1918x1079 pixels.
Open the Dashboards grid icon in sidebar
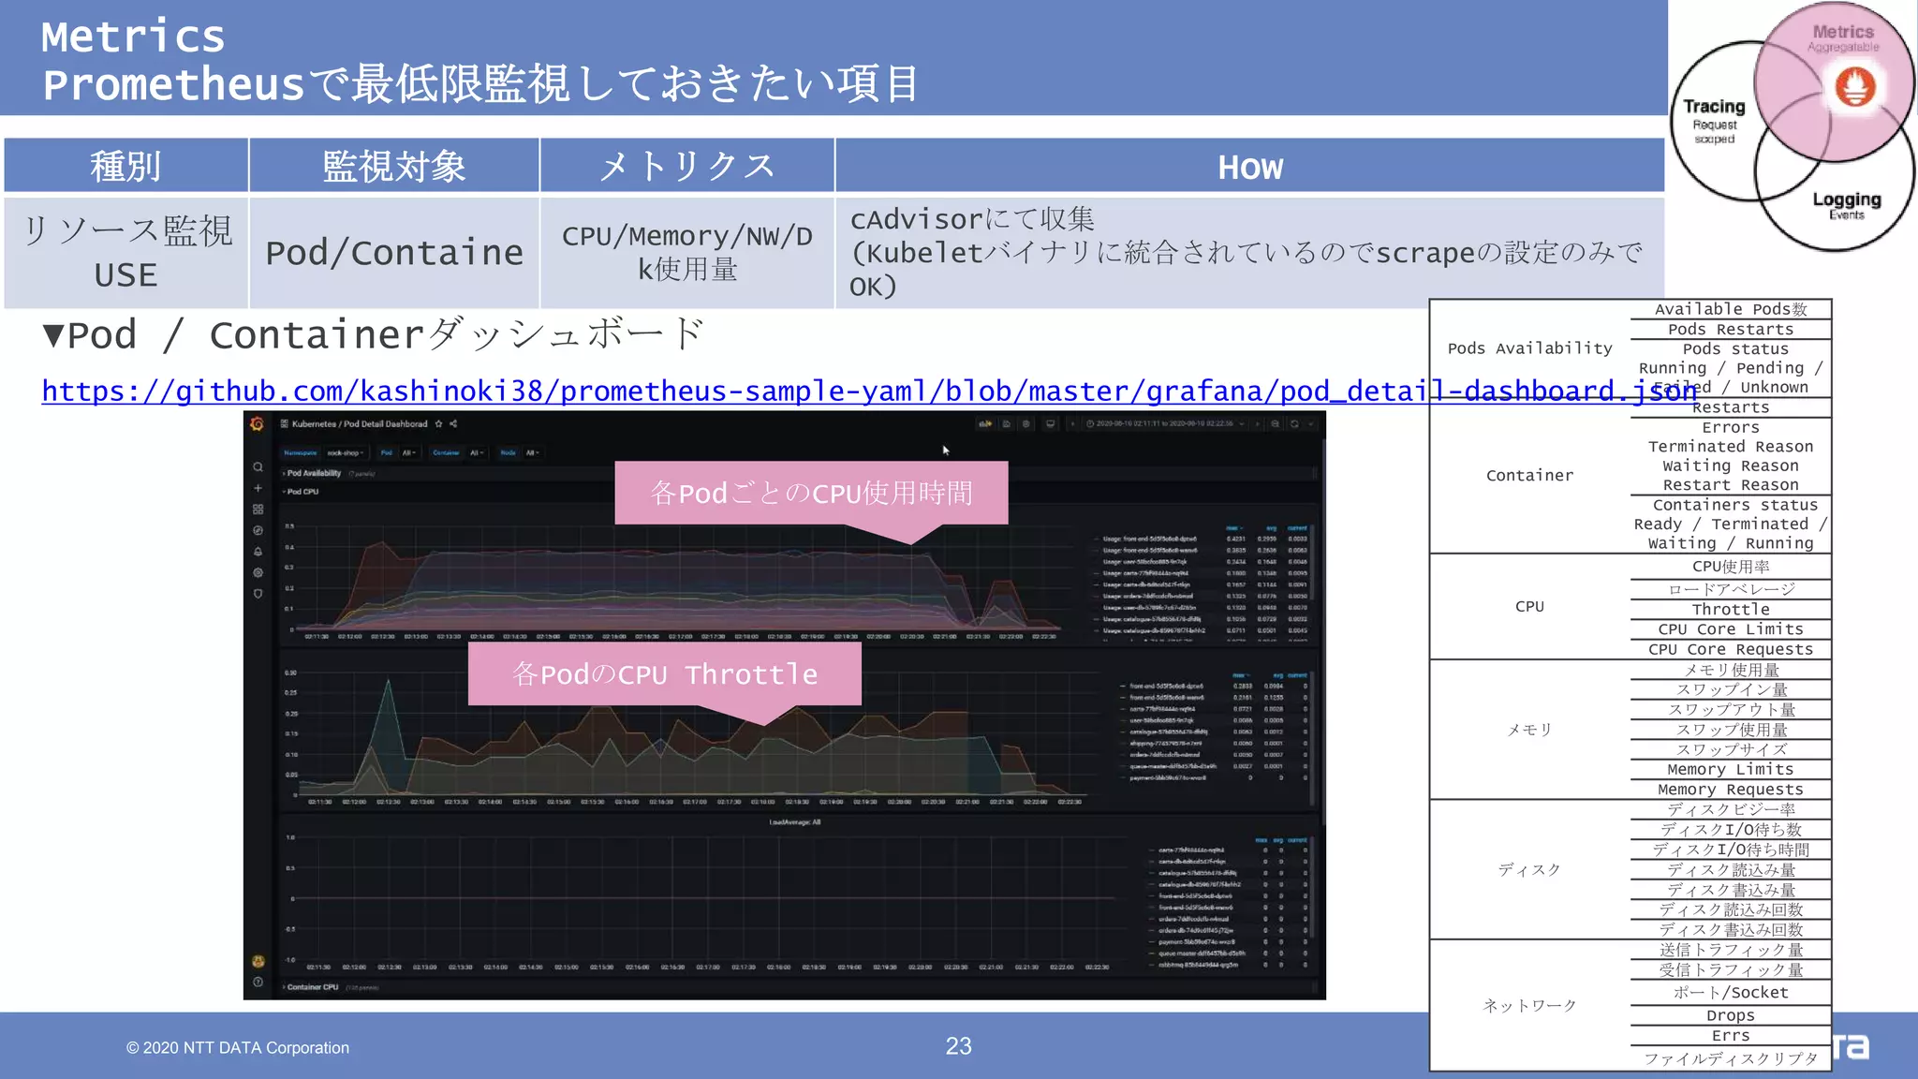pyautogui.click(x=258, y=510)
